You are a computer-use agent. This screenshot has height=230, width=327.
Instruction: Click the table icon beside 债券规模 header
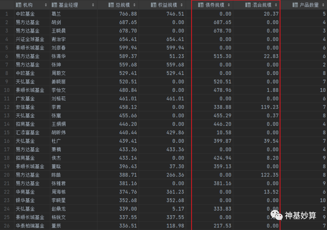tap(201, 5)
